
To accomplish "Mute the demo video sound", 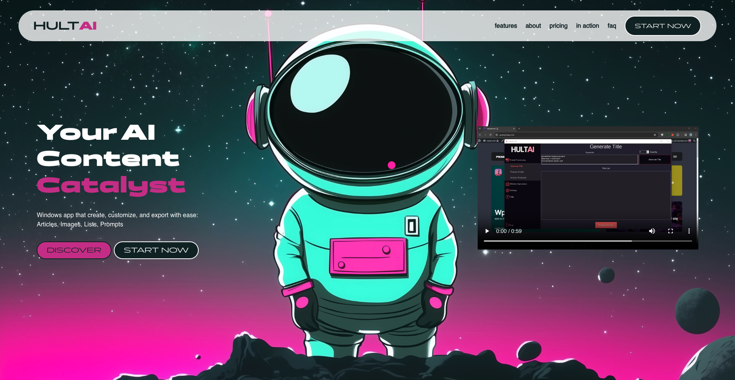I will tap(652, 231).
